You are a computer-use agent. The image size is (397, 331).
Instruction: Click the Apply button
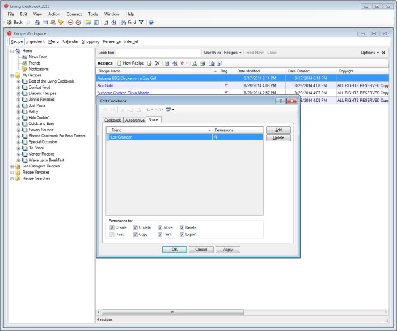(x=228, y=250)
